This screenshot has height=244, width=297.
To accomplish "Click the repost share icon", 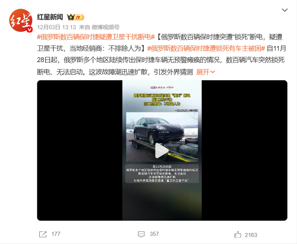I will click(x=43, y=234).
